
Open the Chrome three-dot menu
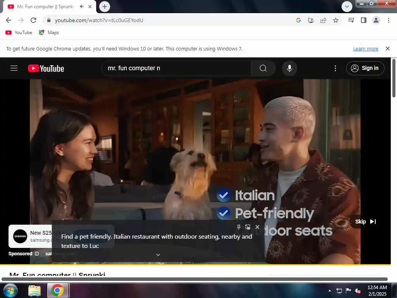click(388, 20)
